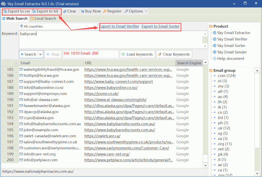The height and width of the screenshot is (177, 262).
Task: Open Sky Email Verifier product link
Action: coord(232,39)
